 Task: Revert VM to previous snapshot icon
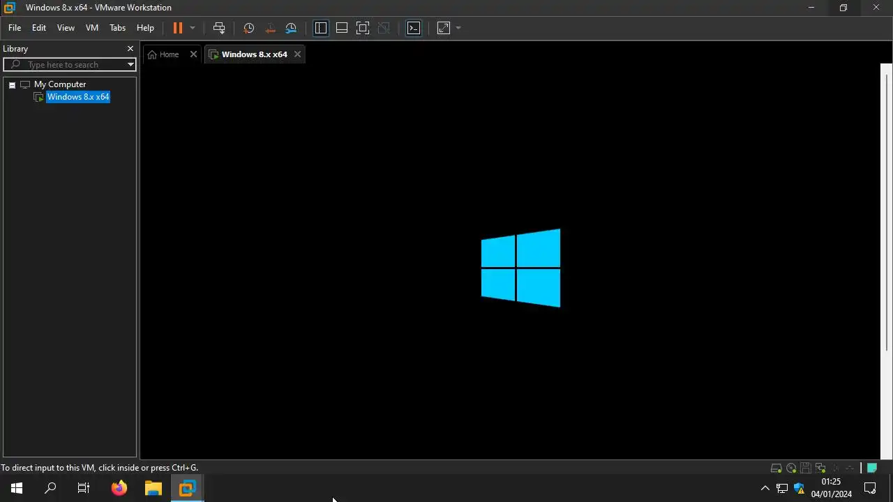point(270,28)
